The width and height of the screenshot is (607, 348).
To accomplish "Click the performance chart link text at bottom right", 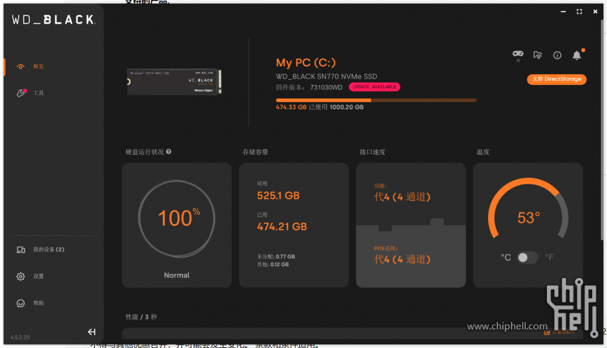I will 564,332.
